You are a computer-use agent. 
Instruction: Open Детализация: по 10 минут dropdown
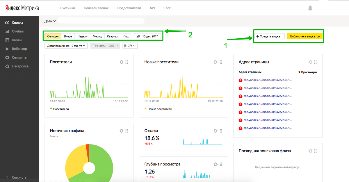click(66, 46)
